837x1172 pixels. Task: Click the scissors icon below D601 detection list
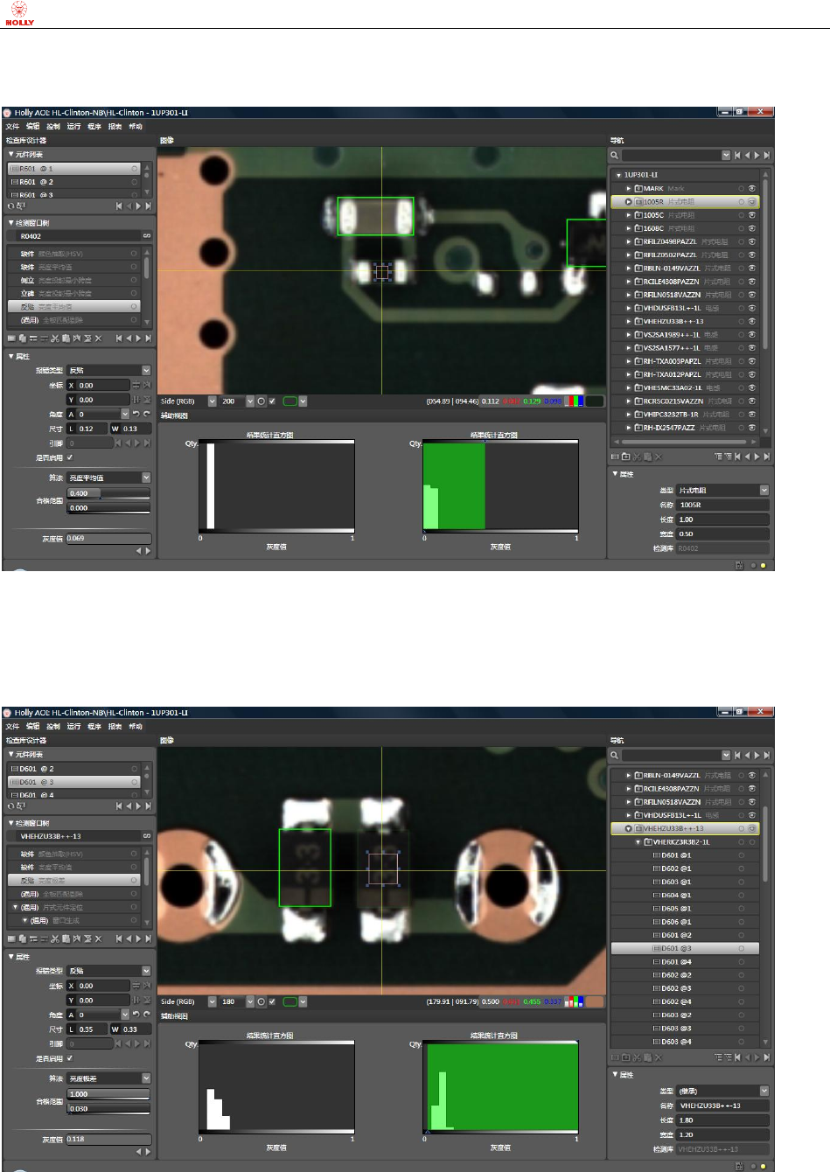pos(54,938)
